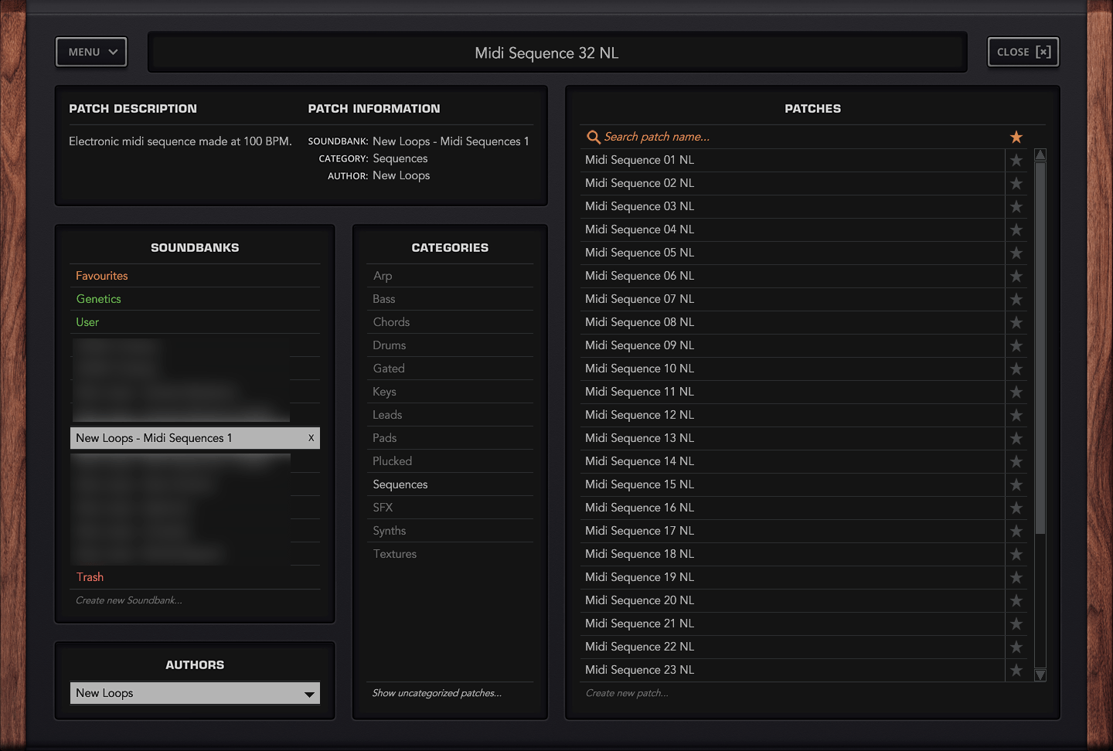
Task: Click the star next to Midi Sequence 10 NL
Action: tap(1016, 369)
